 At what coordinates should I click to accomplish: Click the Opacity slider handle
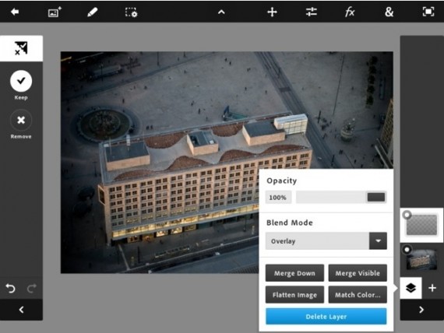click(x=376, y=197)
